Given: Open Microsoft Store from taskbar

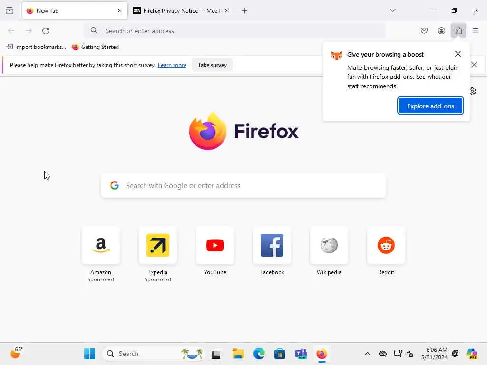Looking at the screenshot, I should pyautogui.click(x=280, y=354).
